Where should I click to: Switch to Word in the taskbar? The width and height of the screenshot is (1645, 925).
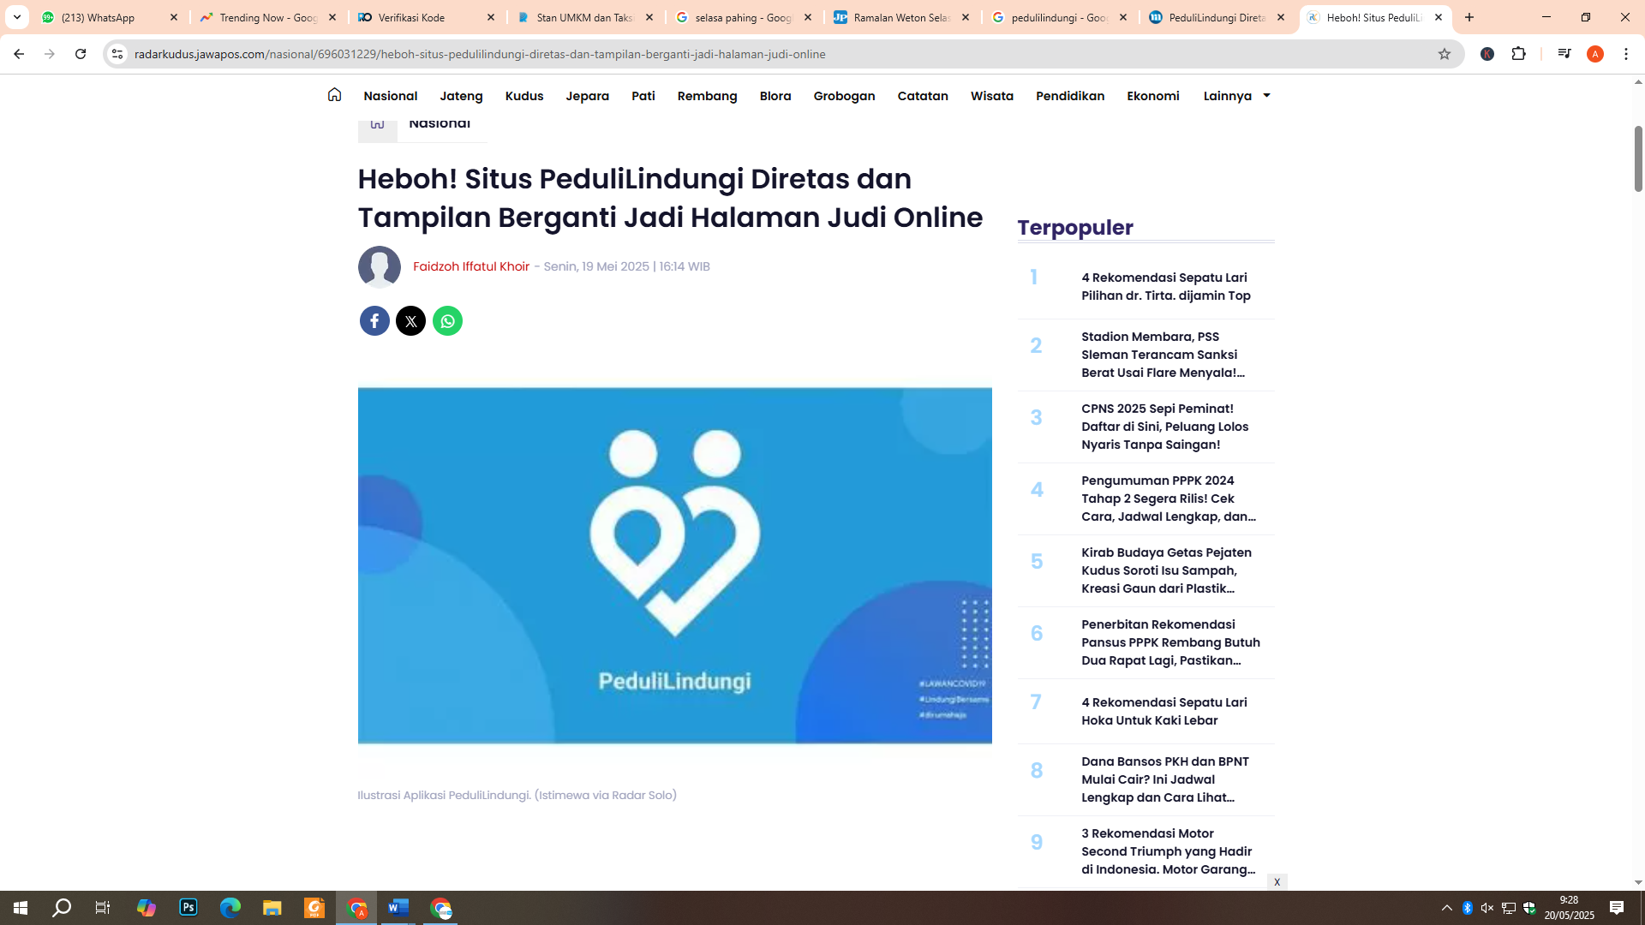coord(398,908)
